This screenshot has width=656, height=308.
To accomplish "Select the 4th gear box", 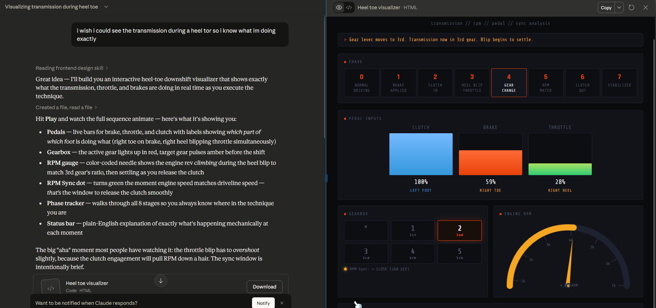I will (x=413, y=253).
